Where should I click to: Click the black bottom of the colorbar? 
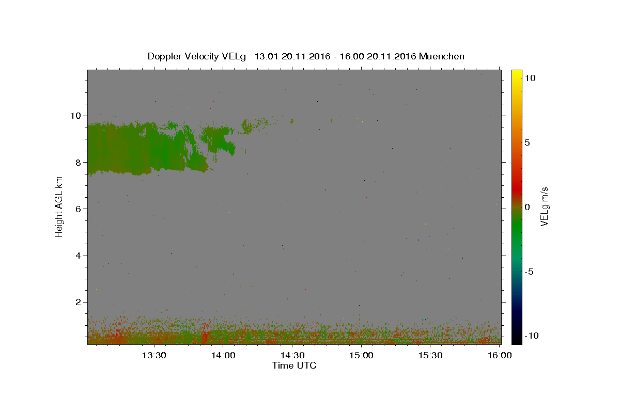(x=516, y=338)
